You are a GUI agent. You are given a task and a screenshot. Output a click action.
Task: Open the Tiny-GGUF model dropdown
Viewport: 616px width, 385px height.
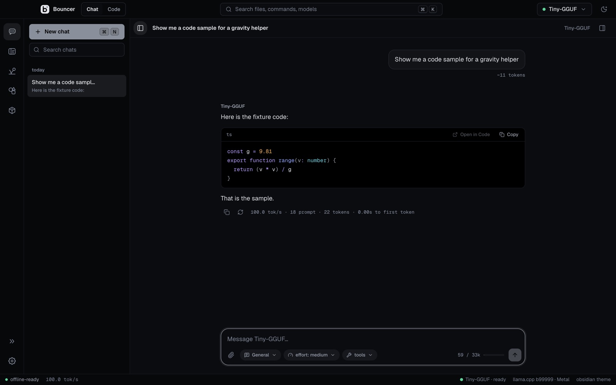tap(564, 9)
